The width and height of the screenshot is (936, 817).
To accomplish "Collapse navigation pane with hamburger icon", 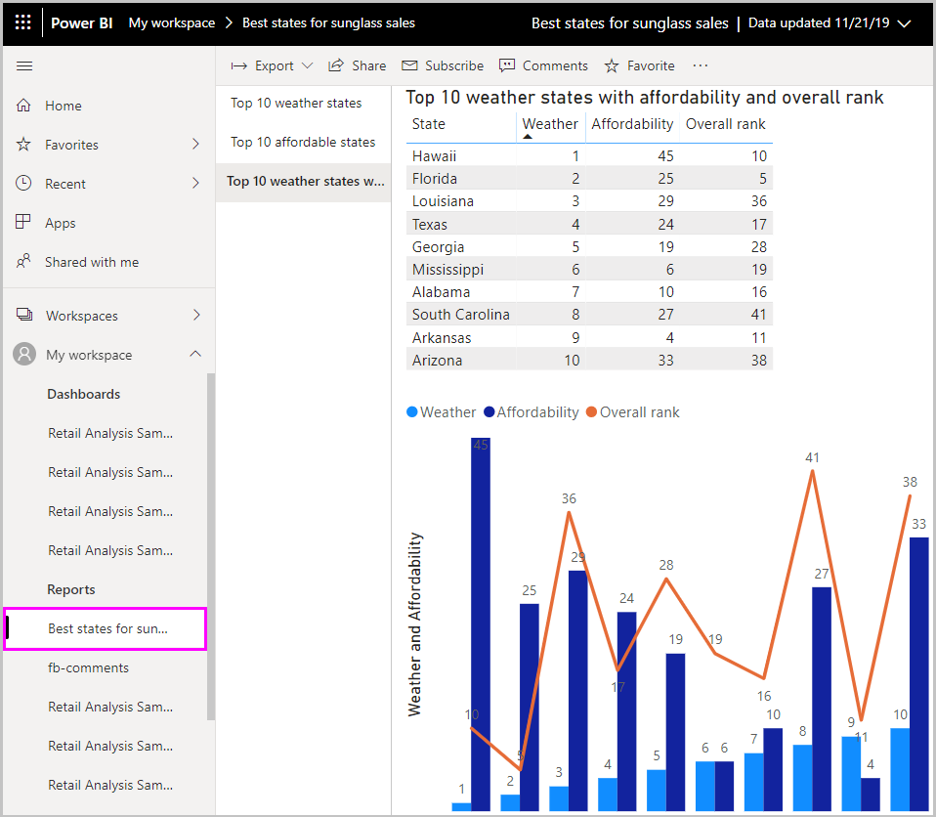I will point(24,65).
